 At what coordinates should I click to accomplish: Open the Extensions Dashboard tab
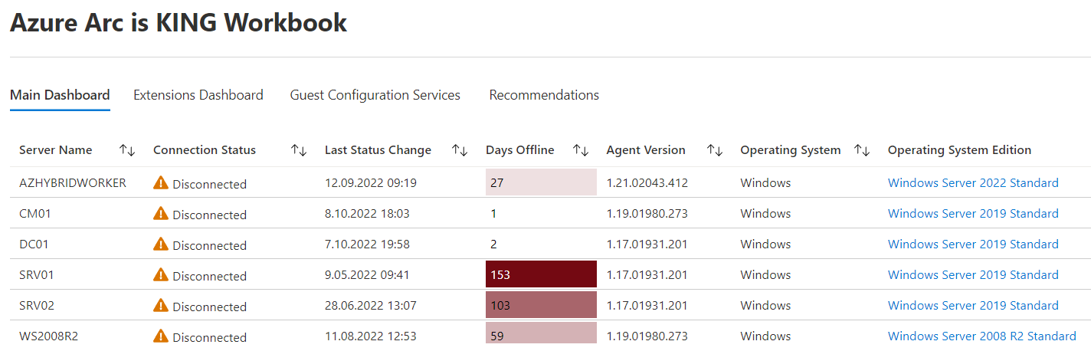tap(198, 95)
